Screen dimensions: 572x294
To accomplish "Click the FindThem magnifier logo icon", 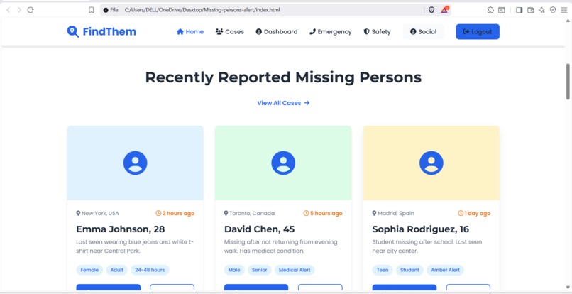I will (x=73, y=32).
